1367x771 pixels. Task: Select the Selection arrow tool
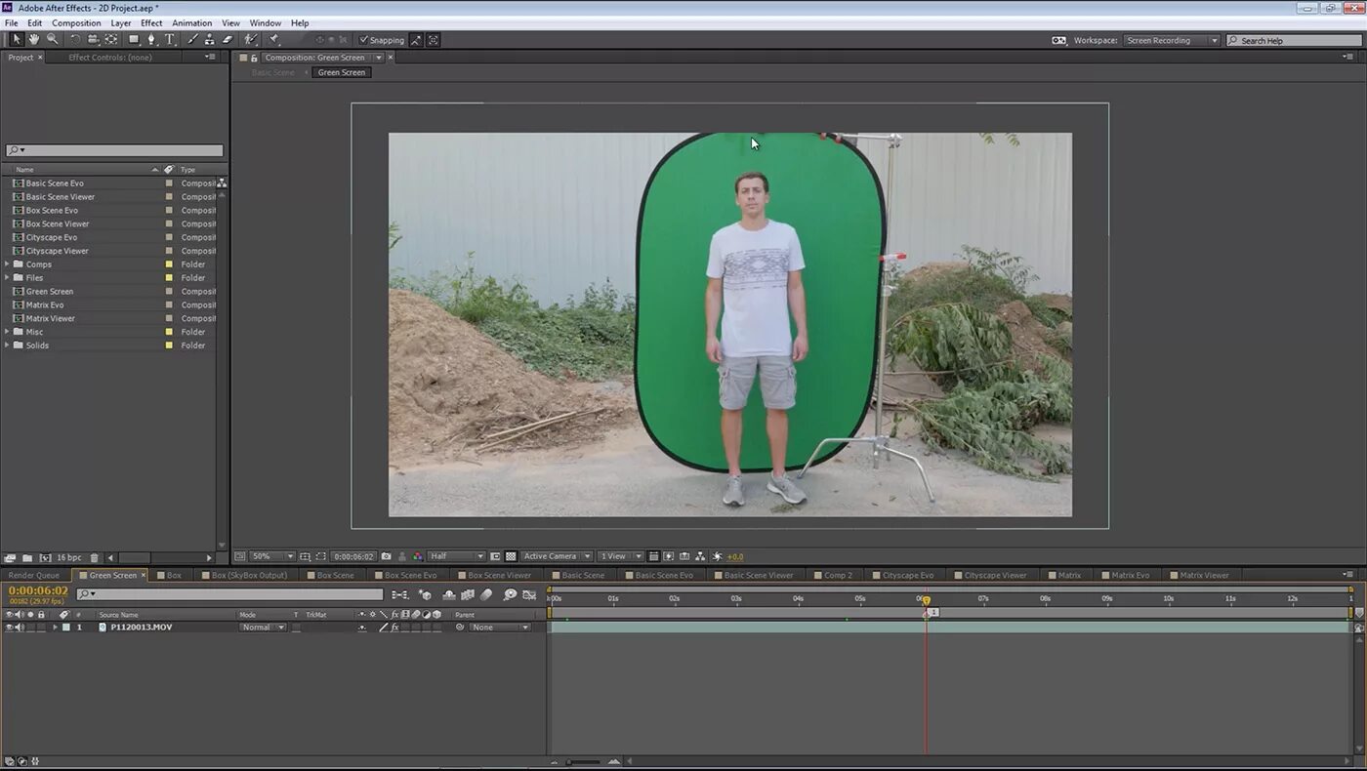17,40
